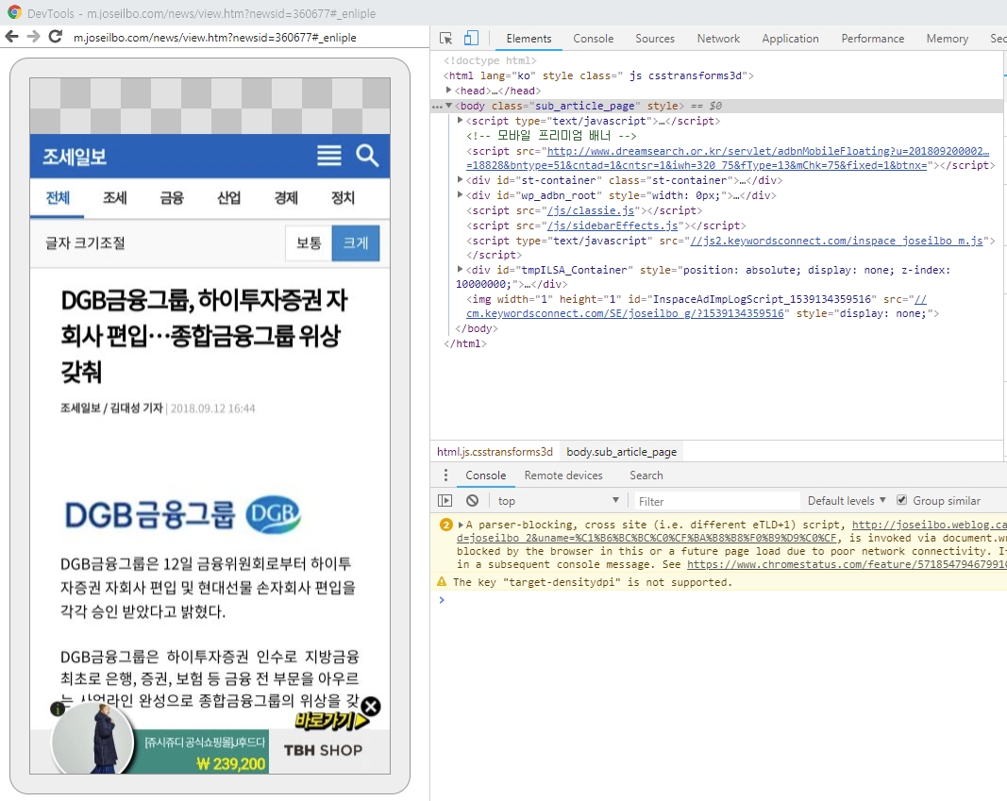Click the html lang="ko" element line
1007x801 pixels.
click(598, 75)
